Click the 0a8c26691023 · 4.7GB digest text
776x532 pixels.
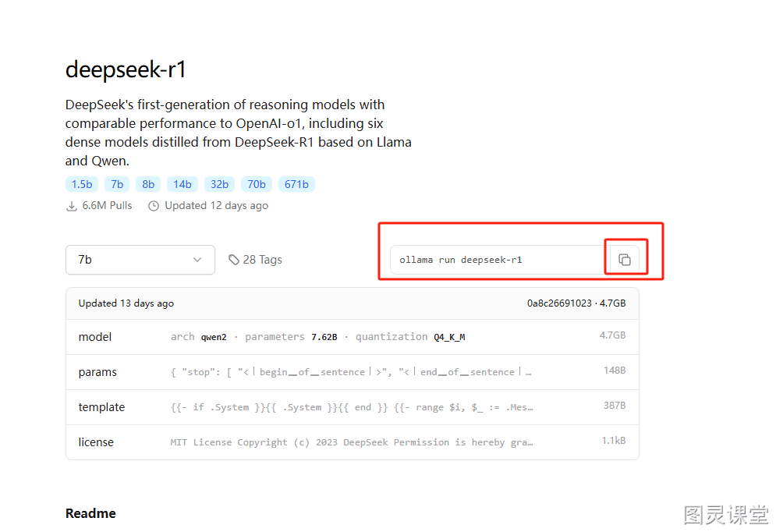point(576,303)
